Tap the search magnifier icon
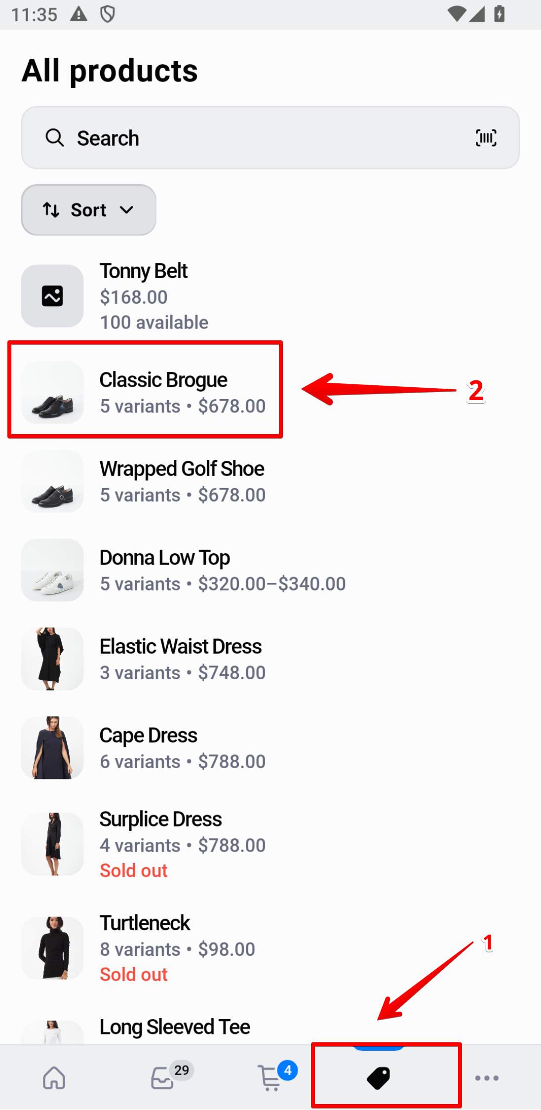 pos(55,138)
